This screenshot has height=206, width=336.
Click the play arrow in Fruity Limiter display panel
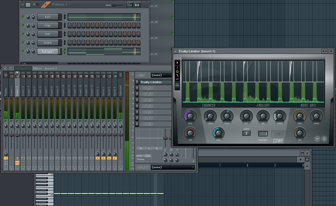177,63
